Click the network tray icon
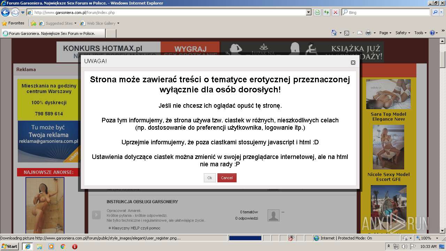 click(396, 246)
